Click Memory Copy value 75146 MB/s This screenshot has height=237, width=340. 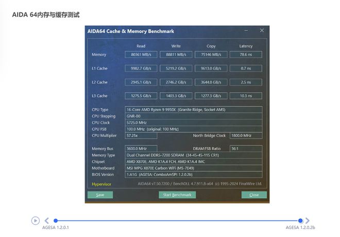[x=211, y=55]
